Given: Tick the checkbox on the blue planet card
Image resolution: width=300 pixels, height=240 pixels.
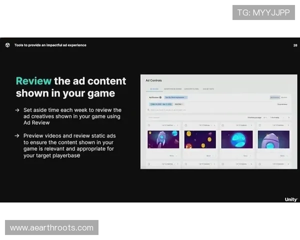Looking at the screenshot, I should click(x=223, y=125).
